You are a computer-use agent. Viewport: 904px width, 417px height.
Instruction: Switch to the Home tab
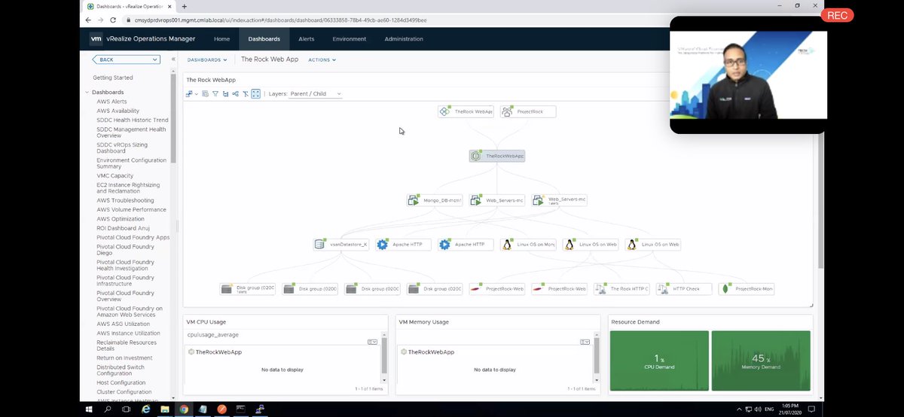(x=221, y=39)
